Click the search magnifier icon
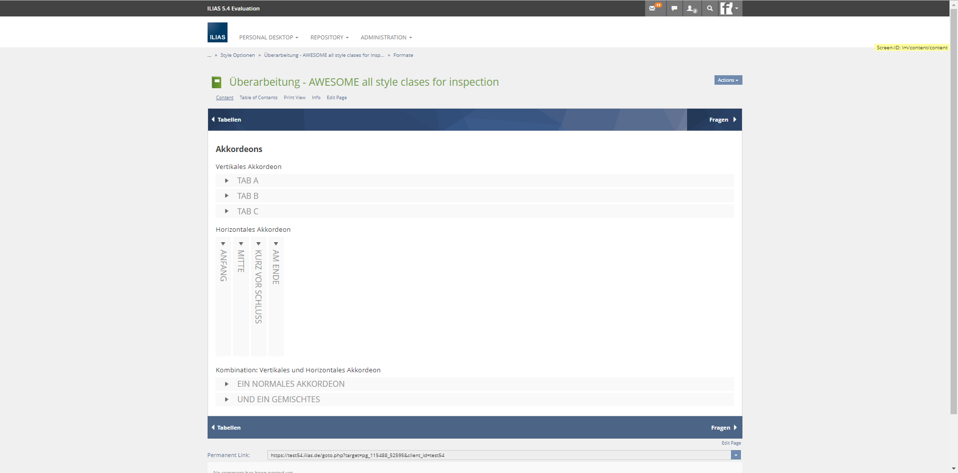This screenshot has height=473, width=958. (x=710, y=8)
